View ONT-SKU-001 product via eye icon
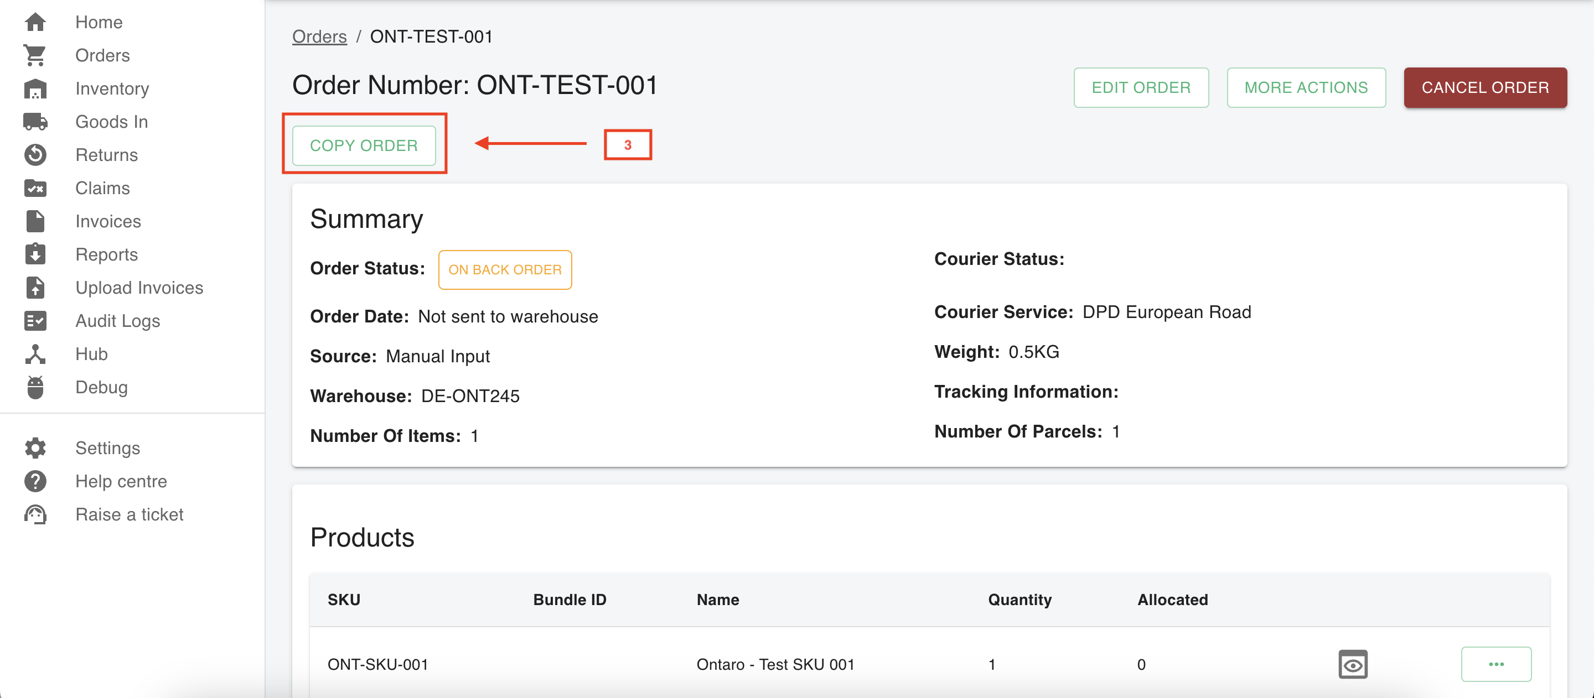The height and width of the screenshot is (698, 1594). click(1353, 665)
